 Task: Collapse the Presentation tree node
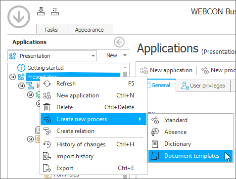(12, 77)
